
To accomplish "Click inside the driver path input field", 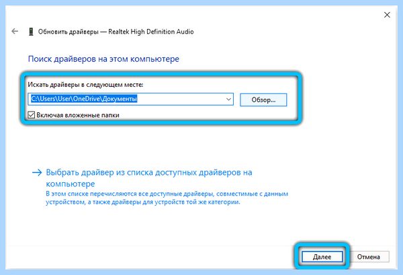I will coord(130,100).
